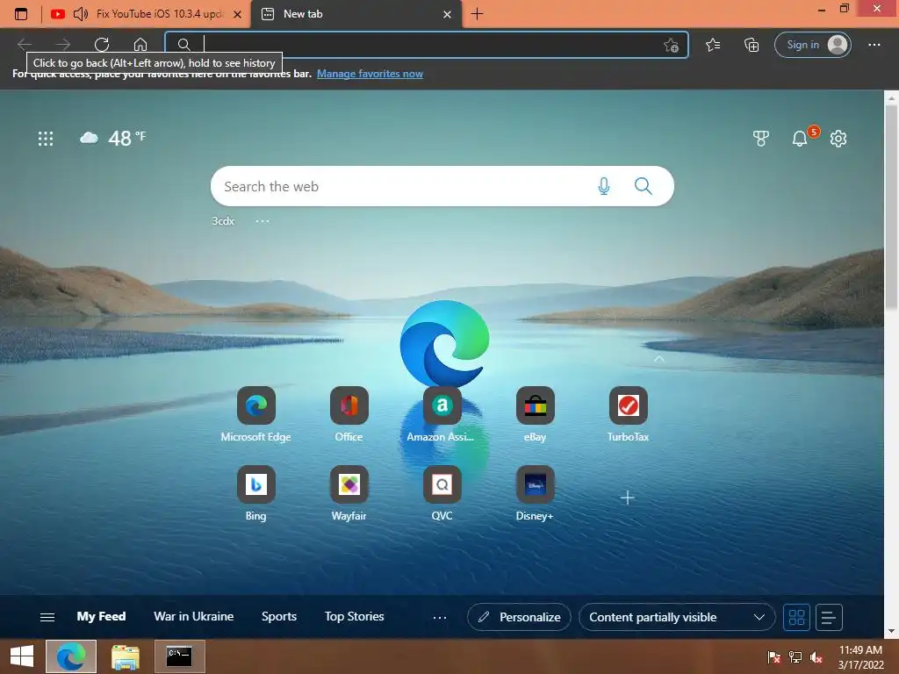Open the feed hamburger menu
Image resolution: width=899 pixels, height=674 pixels.
click(x=47, y=617)
